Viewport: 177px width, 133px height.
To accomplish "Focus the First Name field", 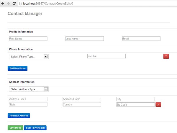I will [28, 39].
